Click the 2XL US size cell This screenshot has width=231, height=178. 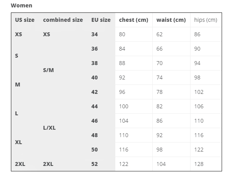click(20, 164)
